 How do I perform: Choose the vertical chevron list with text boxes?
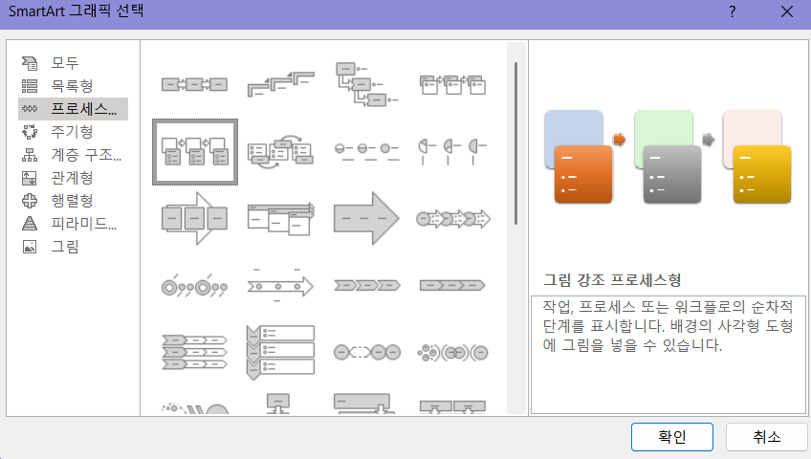281,353
